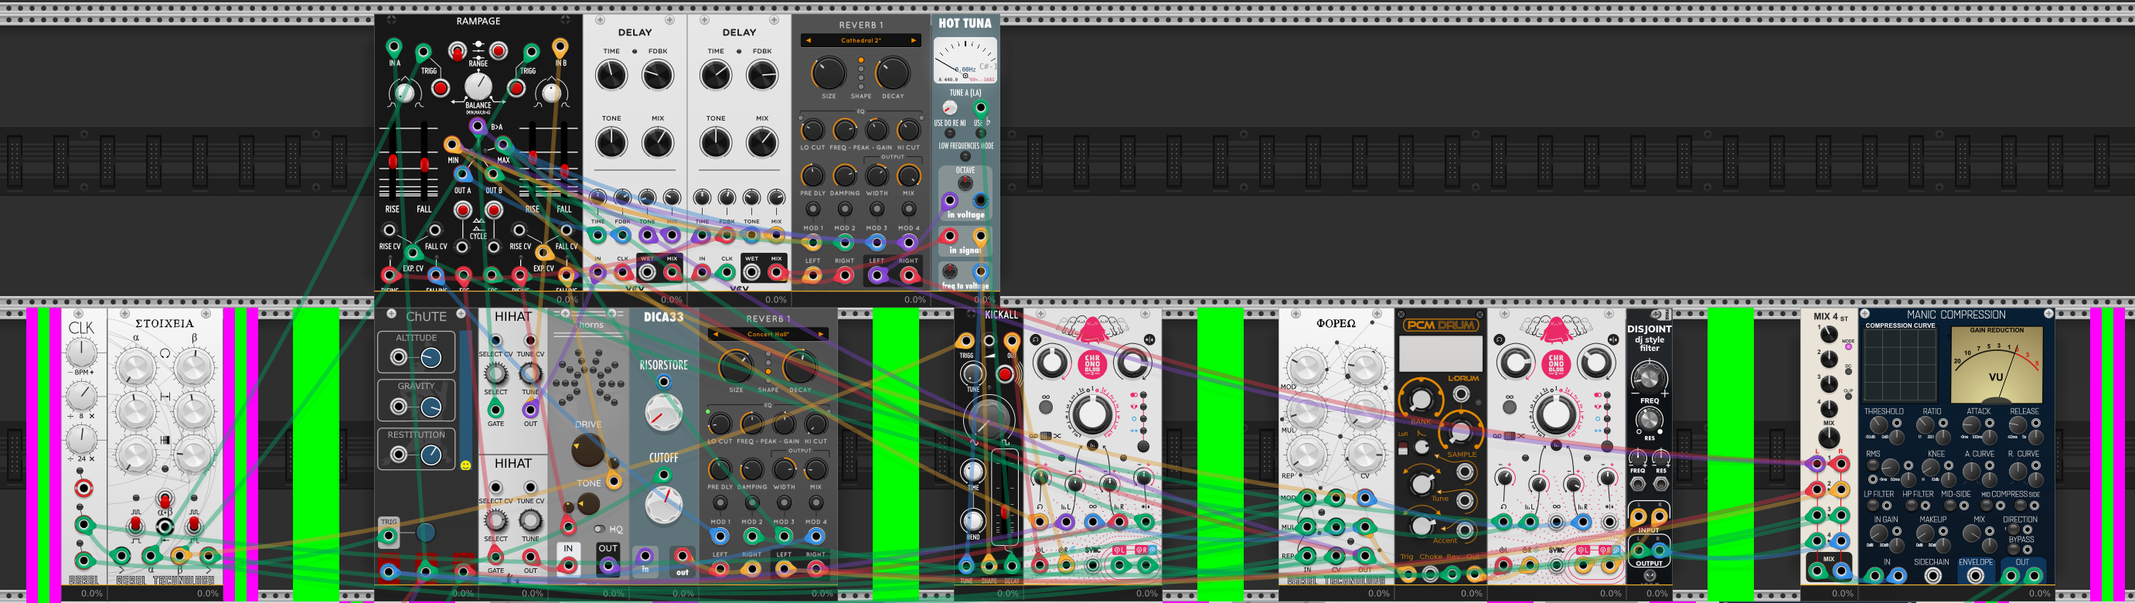Image resolution: width=2135 pixels, height=603 pixels.
Task: Click the Rampage IN A input jack
Action: point(394,47)
